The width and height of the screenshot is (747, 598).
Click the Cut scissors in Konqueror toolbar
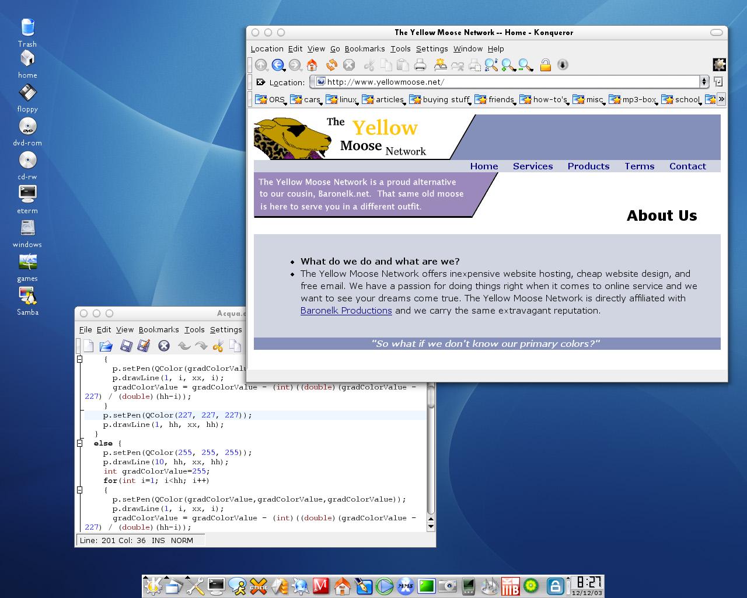click(x=369, y=65)
